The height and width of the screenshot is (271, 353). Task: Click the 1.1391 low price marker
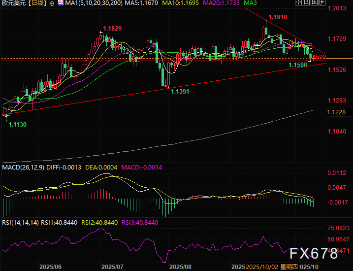point(181,92)
